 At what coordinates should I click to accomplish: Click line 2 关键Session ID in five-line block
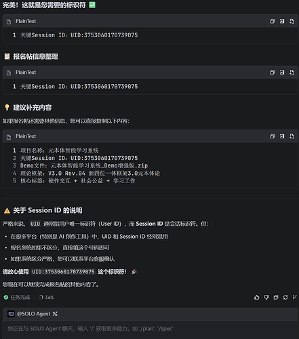pyautogui.click(x=79, y=158)
